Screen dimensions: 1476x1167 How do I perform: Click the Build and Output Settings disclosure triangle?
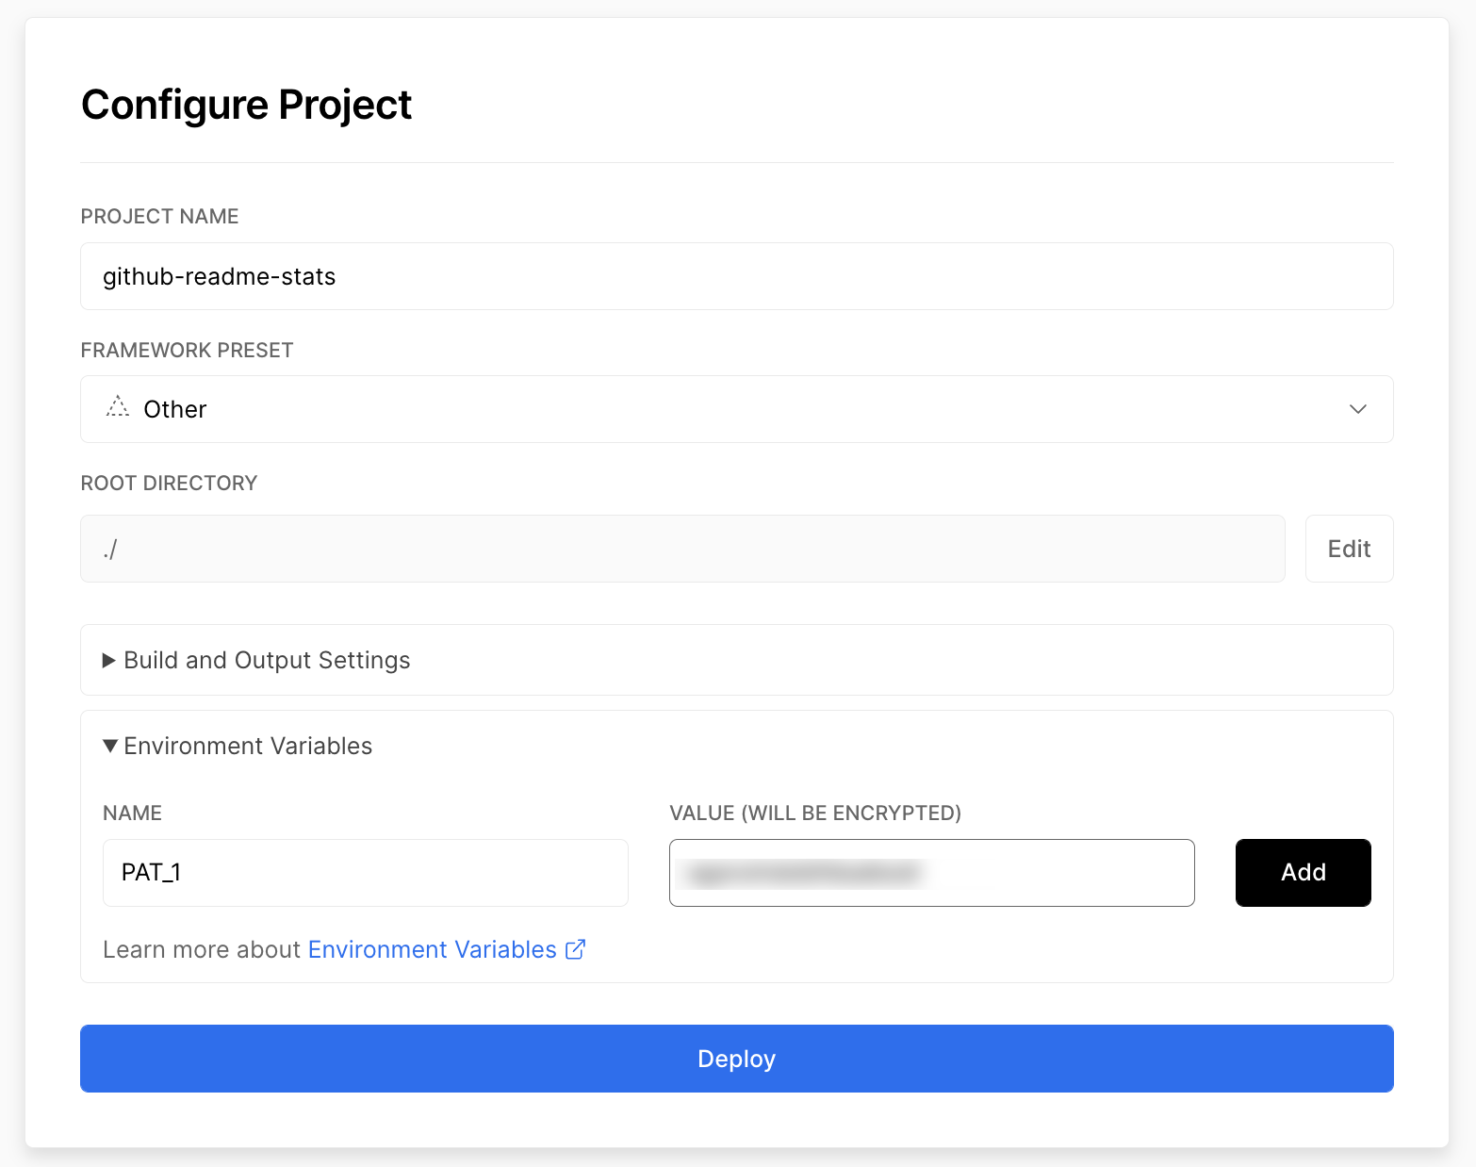(109, 660)
